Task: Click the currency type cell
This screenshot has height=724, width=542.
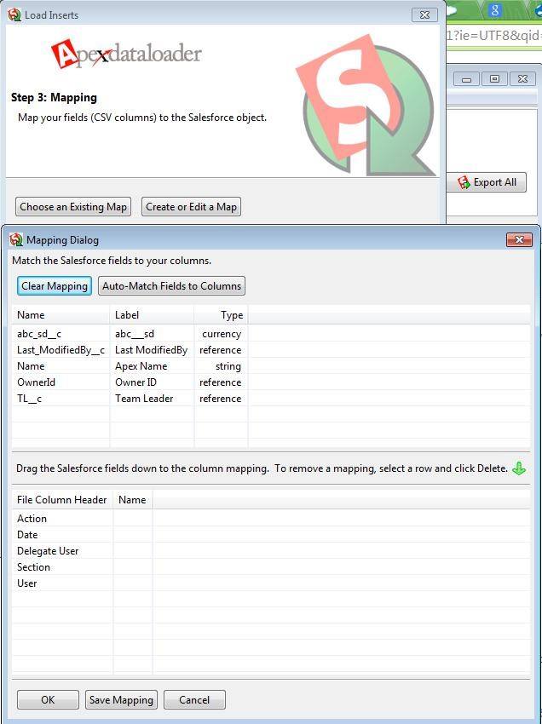Action: point(222,333)
